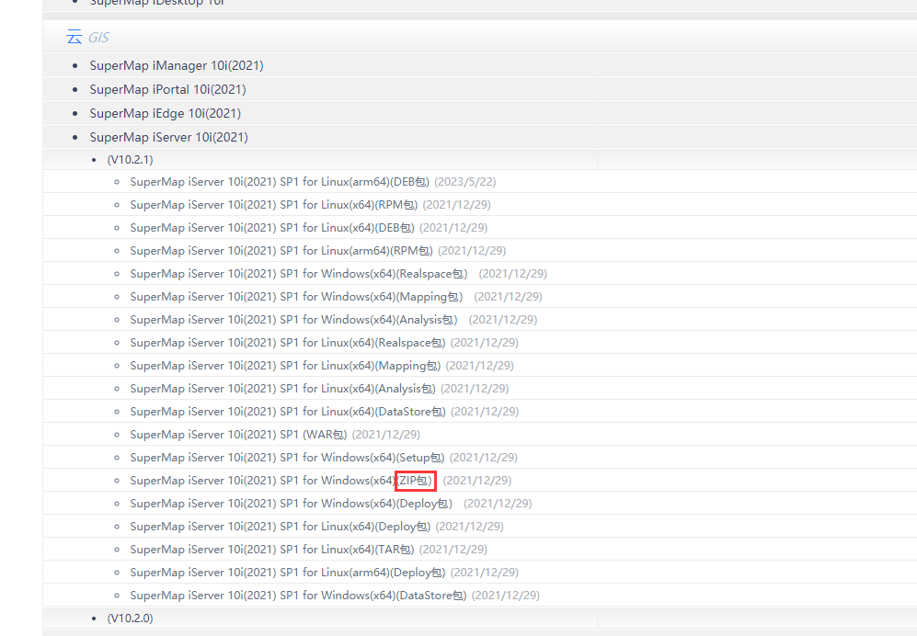
Task: Click the date beside Linux(arm64) Deploy package
Action: point(485,573)
